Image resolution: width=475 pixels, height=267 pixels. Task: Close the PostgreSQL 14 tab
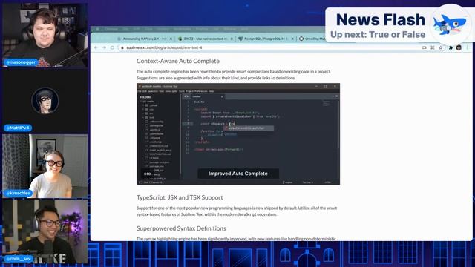[x=292, y=39]
